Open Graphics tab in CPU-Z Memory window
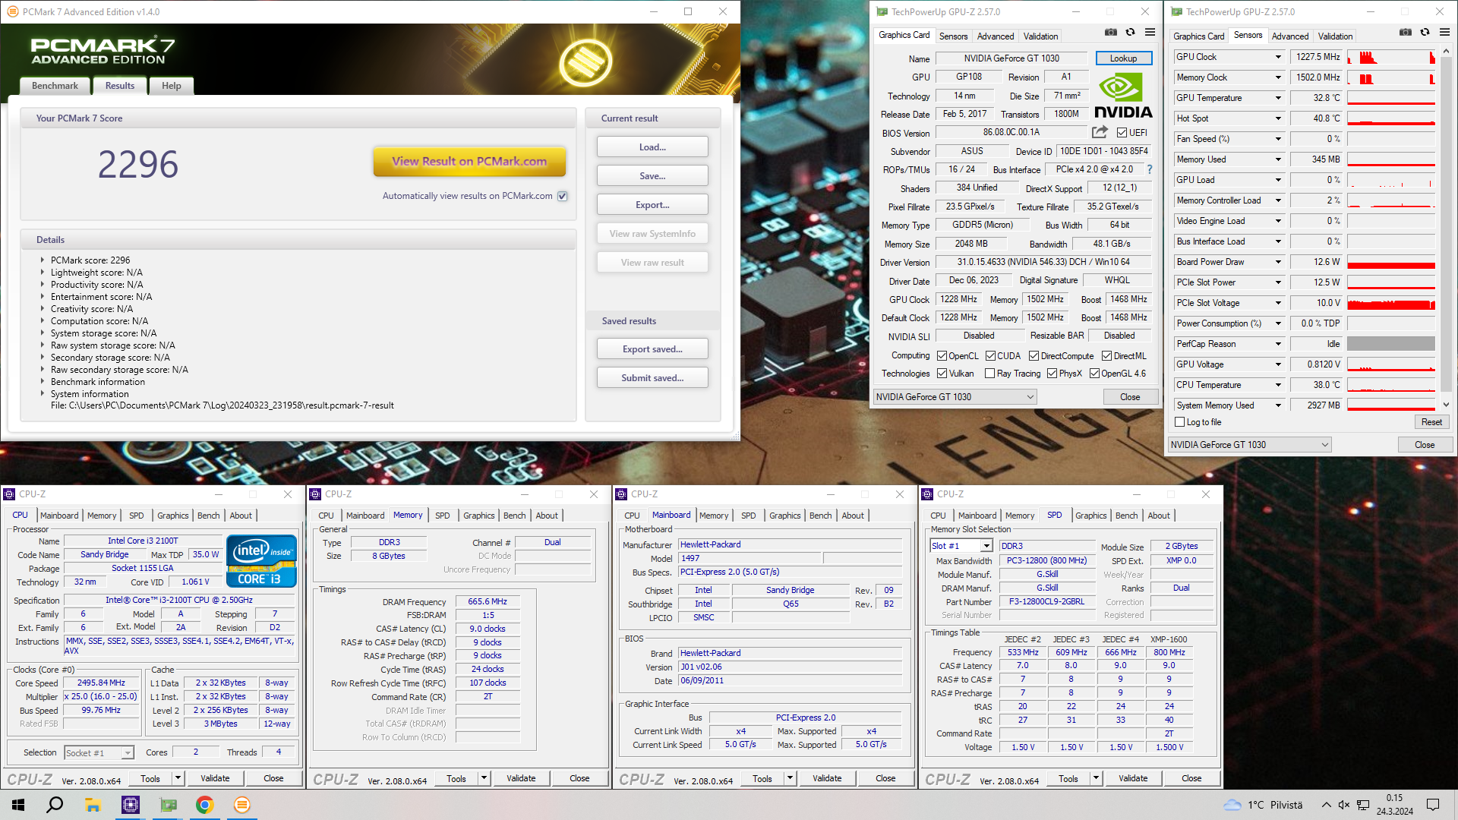Viewport: 1458px width, 820px height. tap(479, 516)
